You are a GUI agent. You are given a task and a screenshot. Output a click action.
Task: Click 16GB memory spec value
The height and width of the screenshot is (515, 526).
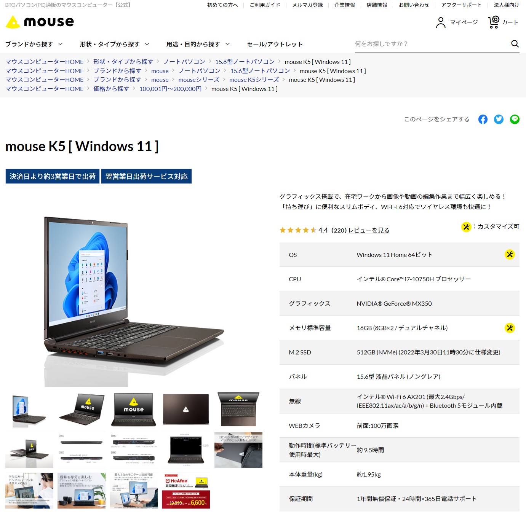pos(402,328)
